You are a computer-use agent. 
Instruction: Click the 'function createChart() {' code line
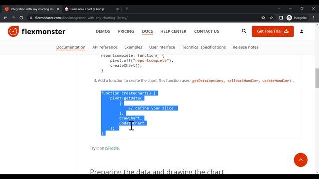pyautogui.click(x=128, y=93)
